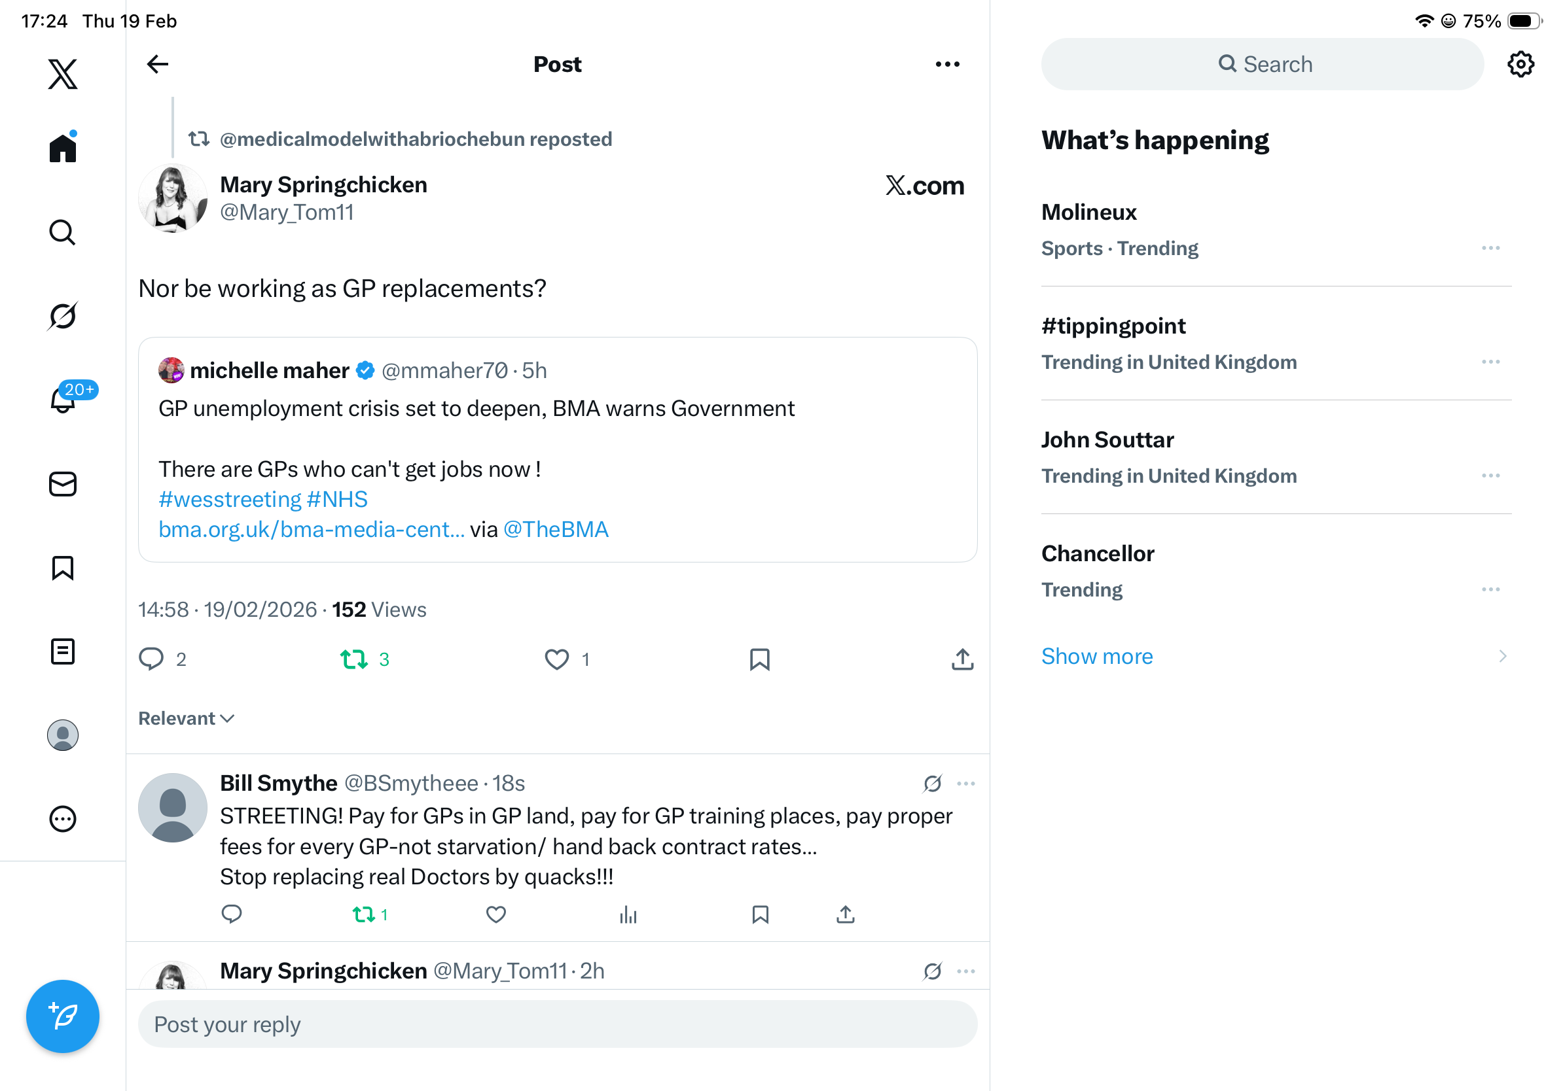Open more options for Molineux trend
Viewport: 1563px width, 1091px height.
point(1490,249)
